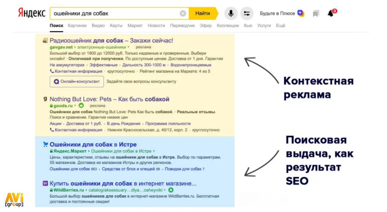
Task: Click the электронные-ошейники breadcrumb
Action: [x=102, y=47]
